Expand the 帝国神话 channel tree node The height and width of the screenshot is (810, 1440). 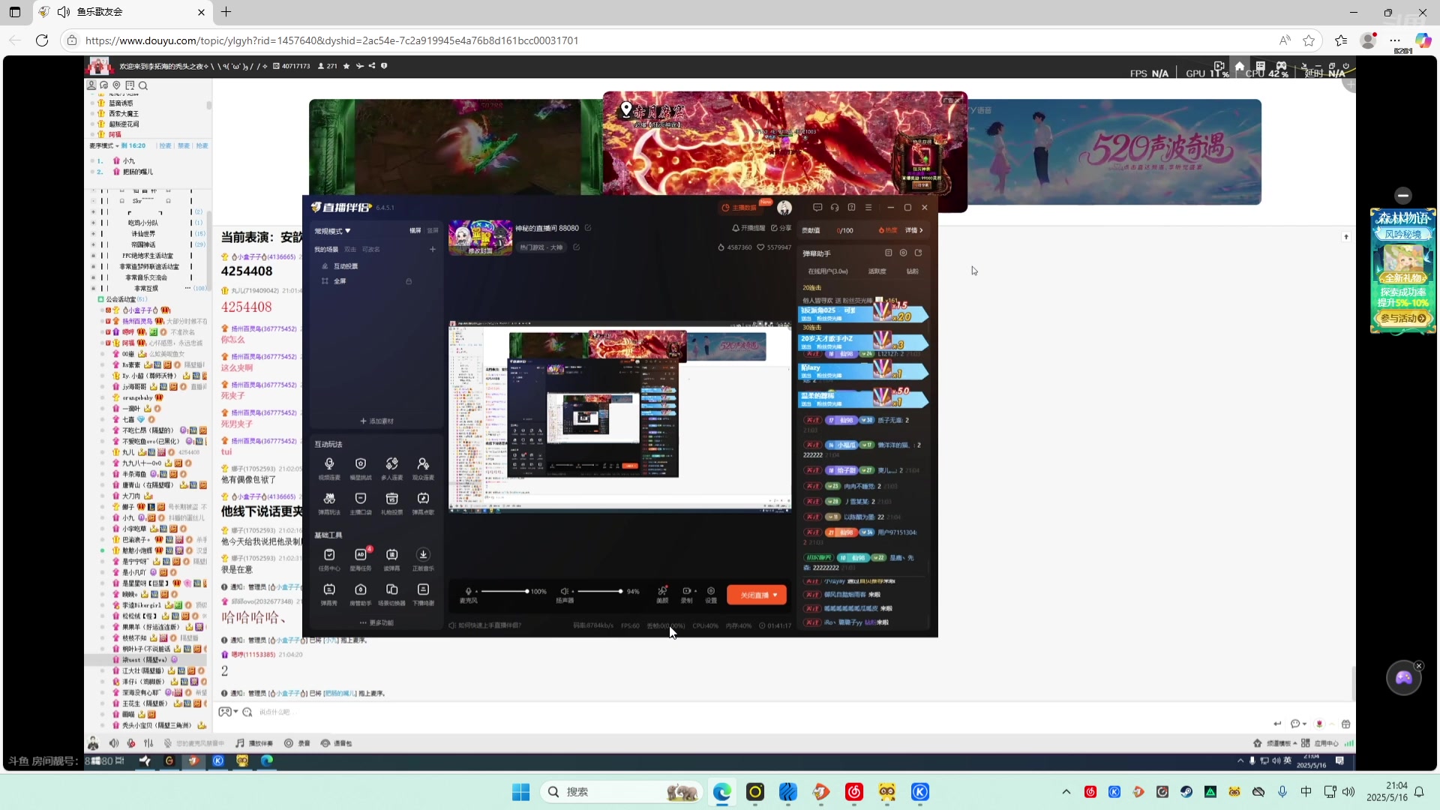94,244
